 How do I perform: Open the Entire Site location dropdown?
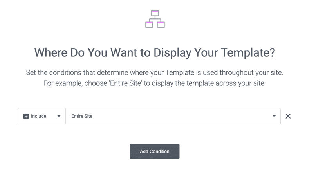(173, 116)
